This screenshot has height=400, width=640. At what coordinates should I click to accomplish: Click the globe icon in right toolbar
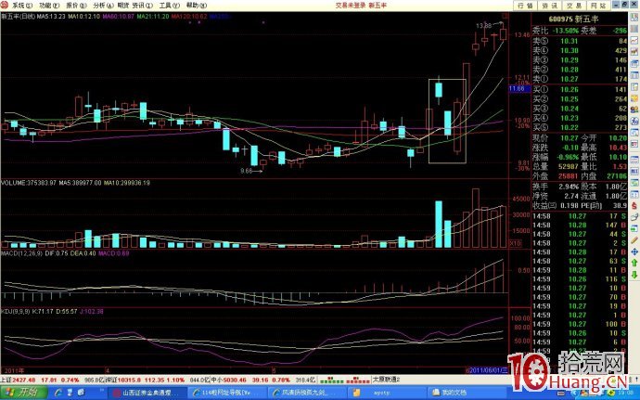[634, 122]
